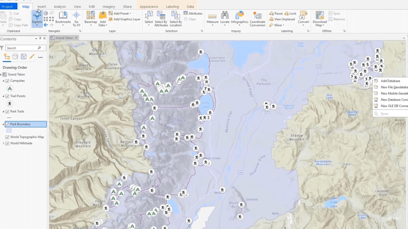408x229 pixels.
Task: Click Add Graphics Layer button
Action: pos(124,19)
